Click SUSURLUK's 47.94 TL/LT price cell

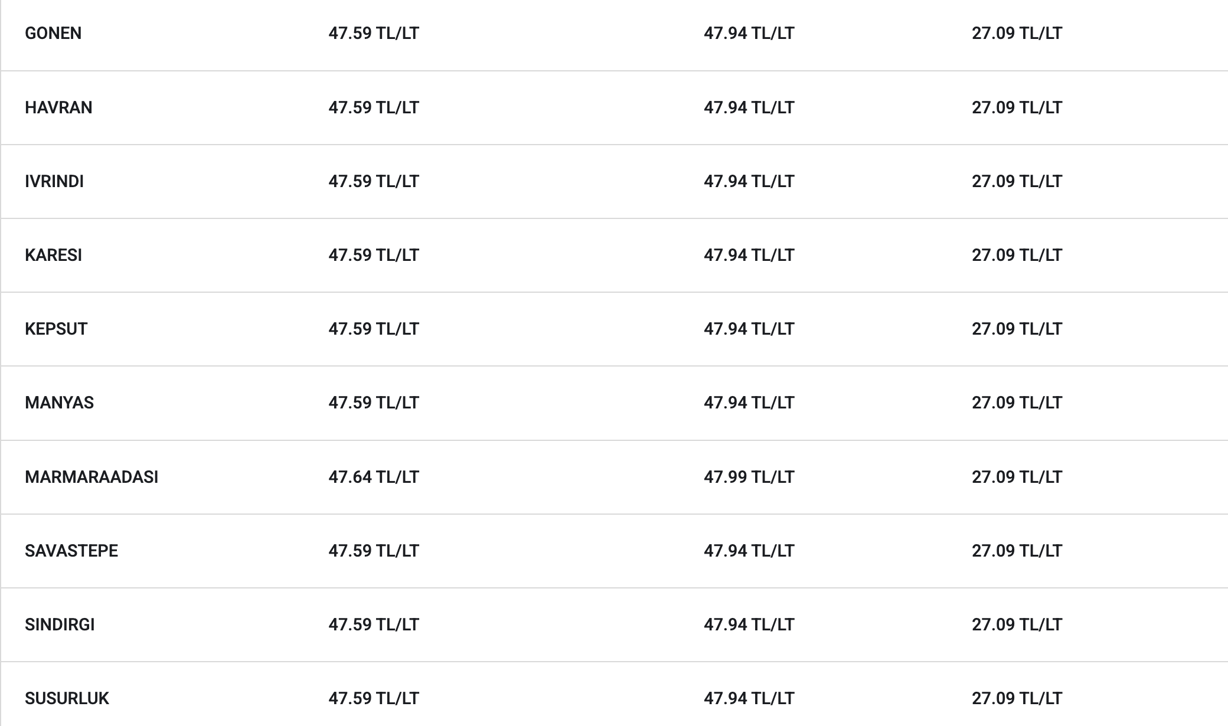(749, 698)
